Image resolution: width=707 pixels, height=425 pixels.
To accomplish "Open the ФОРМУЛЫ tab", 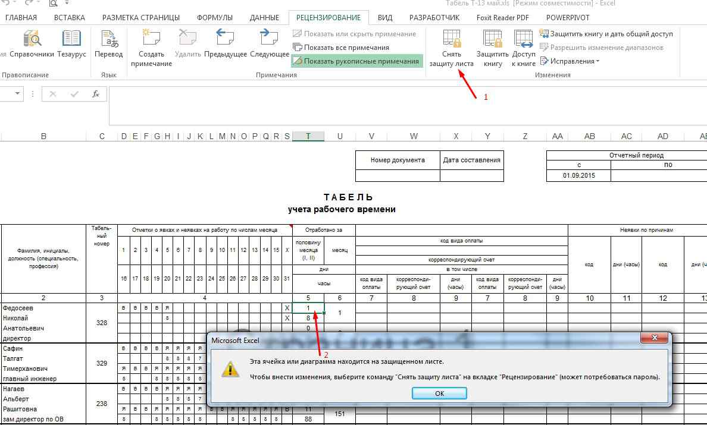I will pos(215,18).
